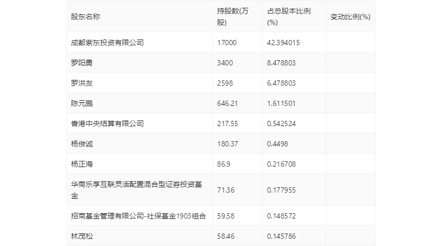
Task: Select shareholder name 罗阳勇
Action: (x=82, y=63)
